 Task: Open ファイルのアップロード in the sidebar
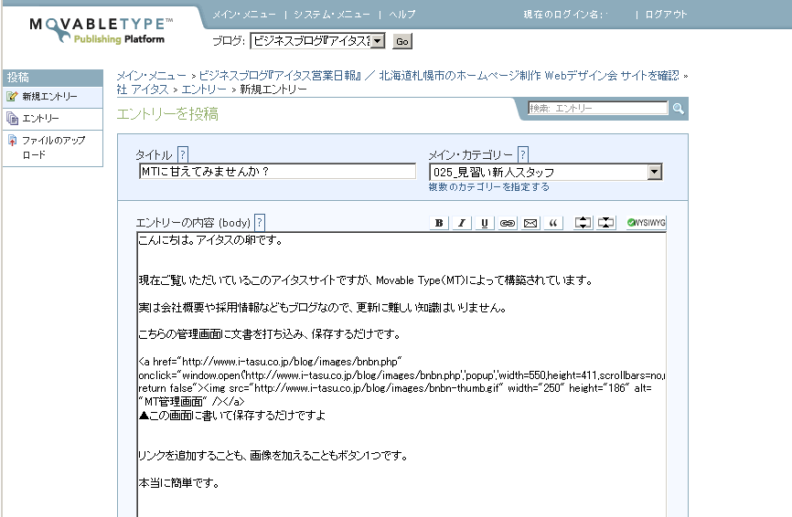pyautogui.click(x=53, y=147)
